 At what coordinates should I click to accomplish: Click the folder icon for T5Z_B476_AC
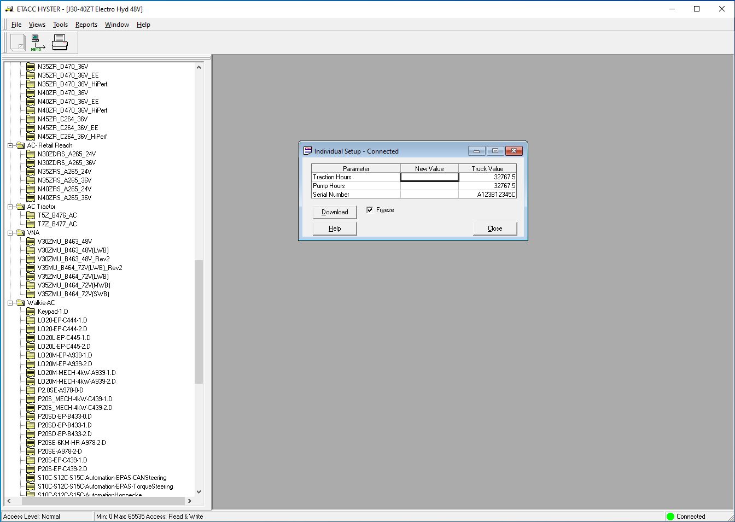pos(31,215)
